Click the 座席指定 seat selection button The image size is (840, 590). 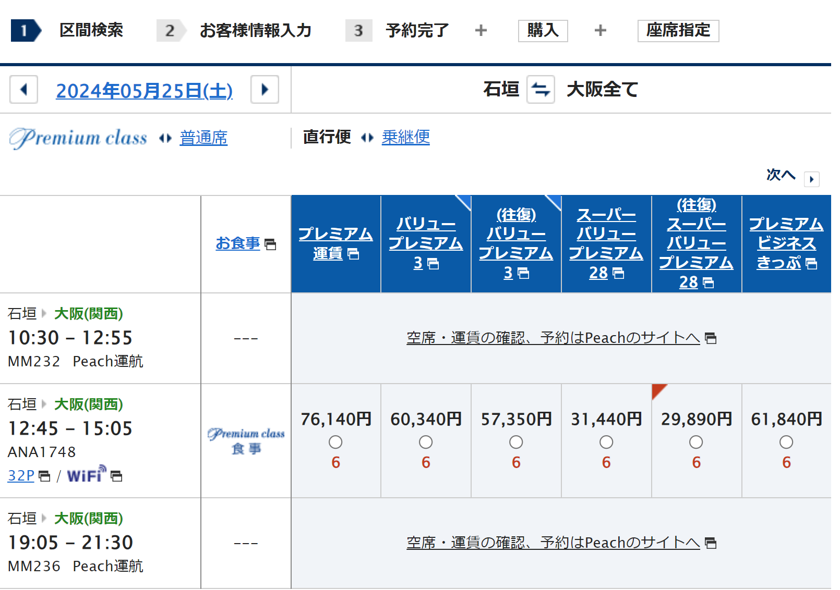coord(678,31)
